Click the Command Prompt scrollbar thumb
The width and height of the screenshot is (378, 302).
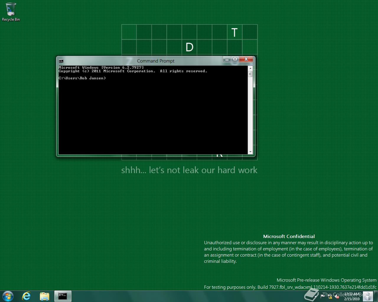(250, 74)
